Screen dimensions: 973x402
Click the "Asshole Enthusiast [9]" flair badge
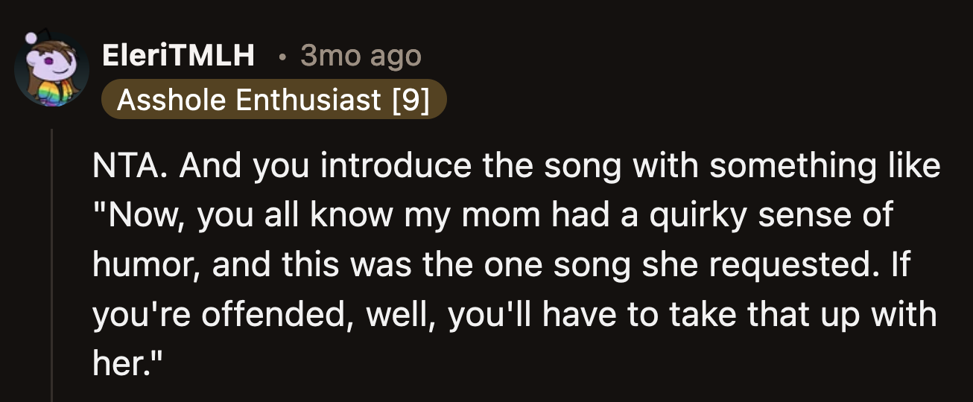click(x=273, y=100)
